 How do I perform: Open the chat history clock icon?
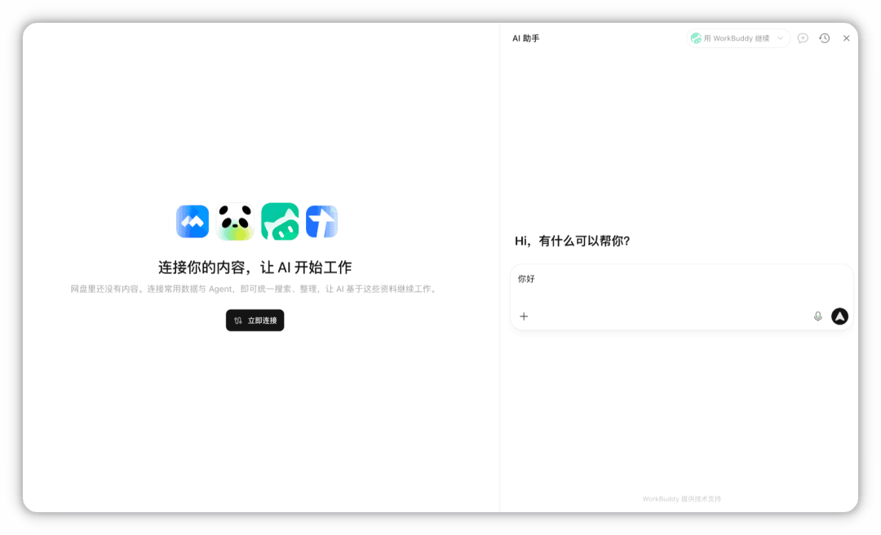[x=824, y=38]
